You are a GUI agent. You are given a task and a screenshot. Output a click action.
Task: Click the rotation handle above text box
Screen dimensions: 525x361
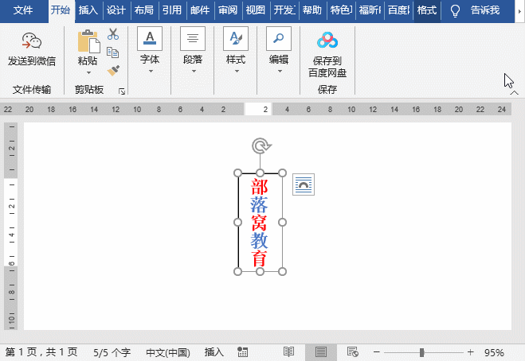coord(261,146)
